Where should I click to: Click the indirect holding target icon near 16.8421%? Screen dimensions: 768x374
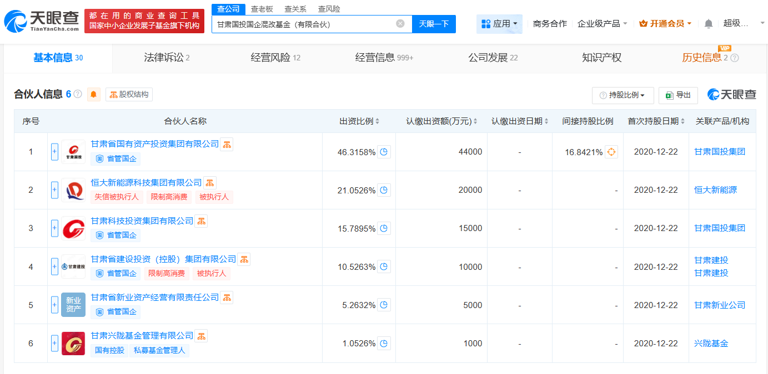coord(611,152)
